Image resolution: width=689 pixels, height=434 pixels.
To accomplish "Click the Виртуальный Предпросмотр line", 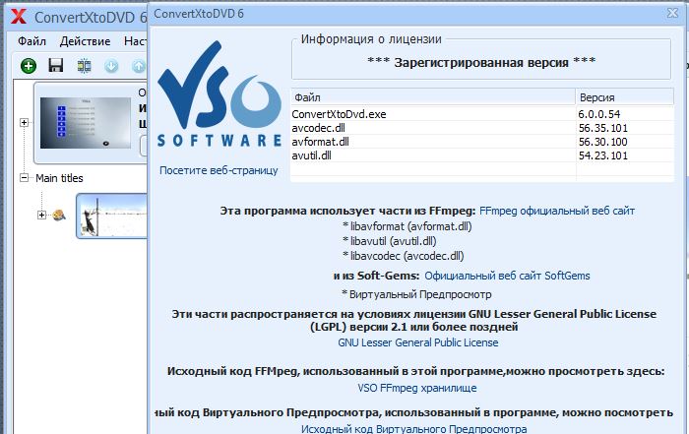I will [x=416, y=294].
